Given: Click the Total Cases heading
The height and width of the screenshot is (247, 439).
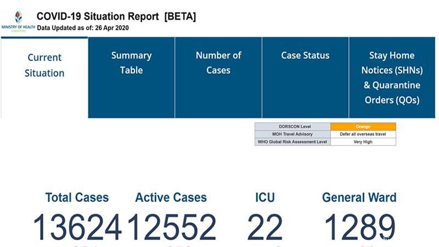Looking at the screenshot, I should tap(77, 198).
